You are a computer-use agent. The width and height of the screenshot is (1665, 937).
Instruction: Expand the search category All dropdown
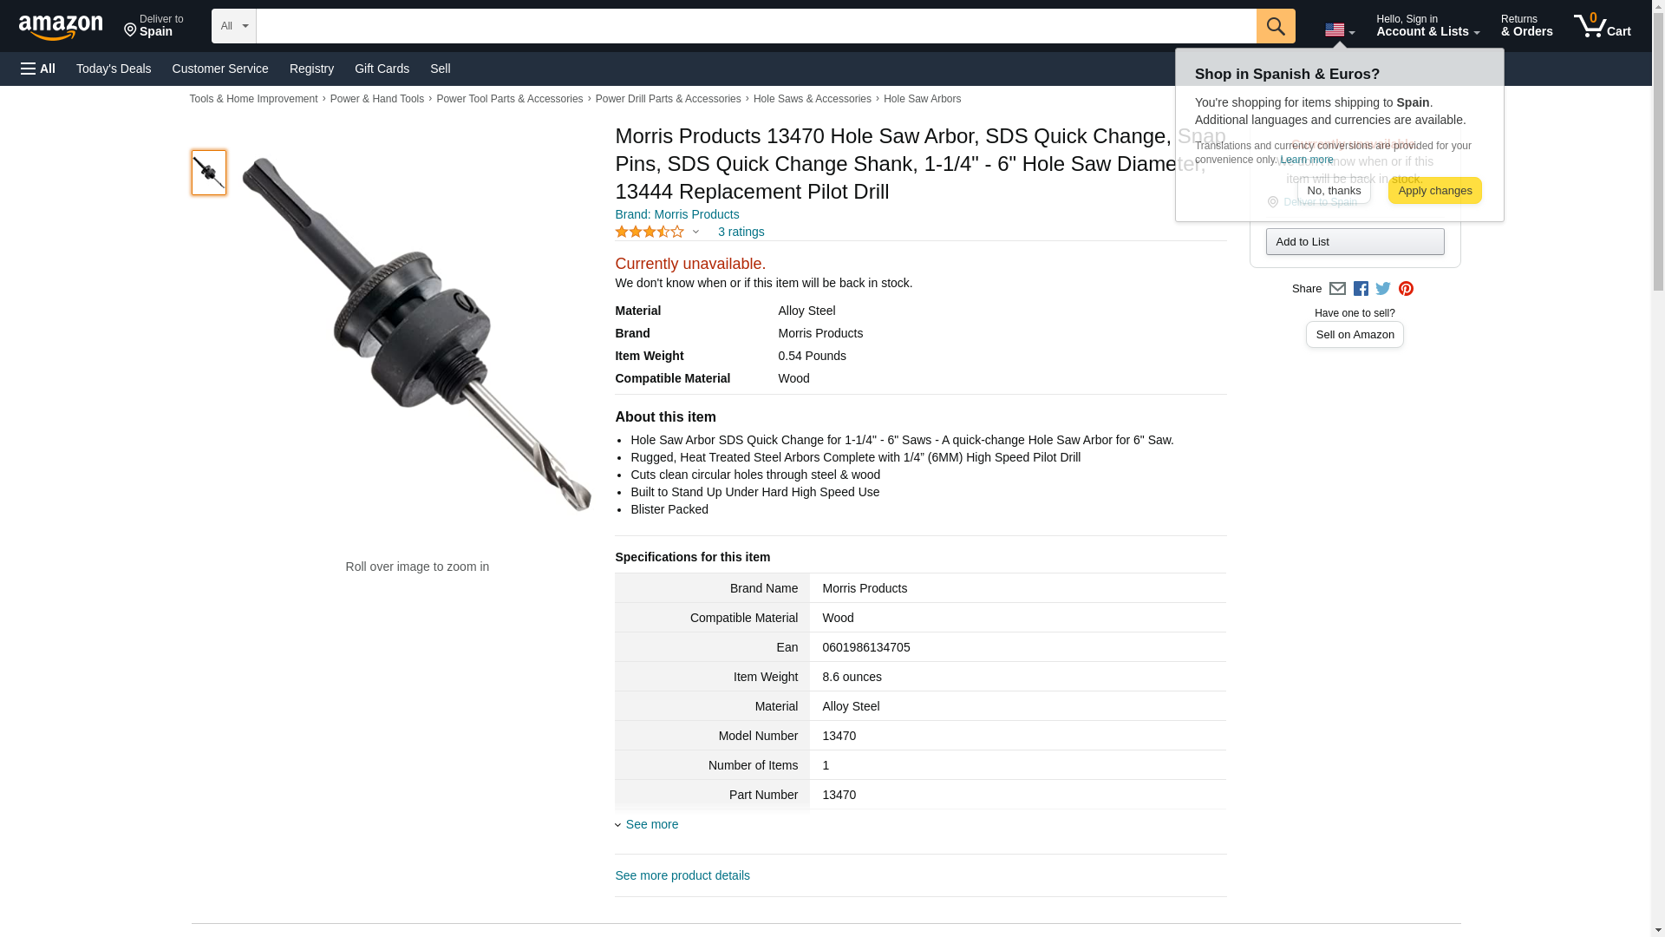click(234, 26)
